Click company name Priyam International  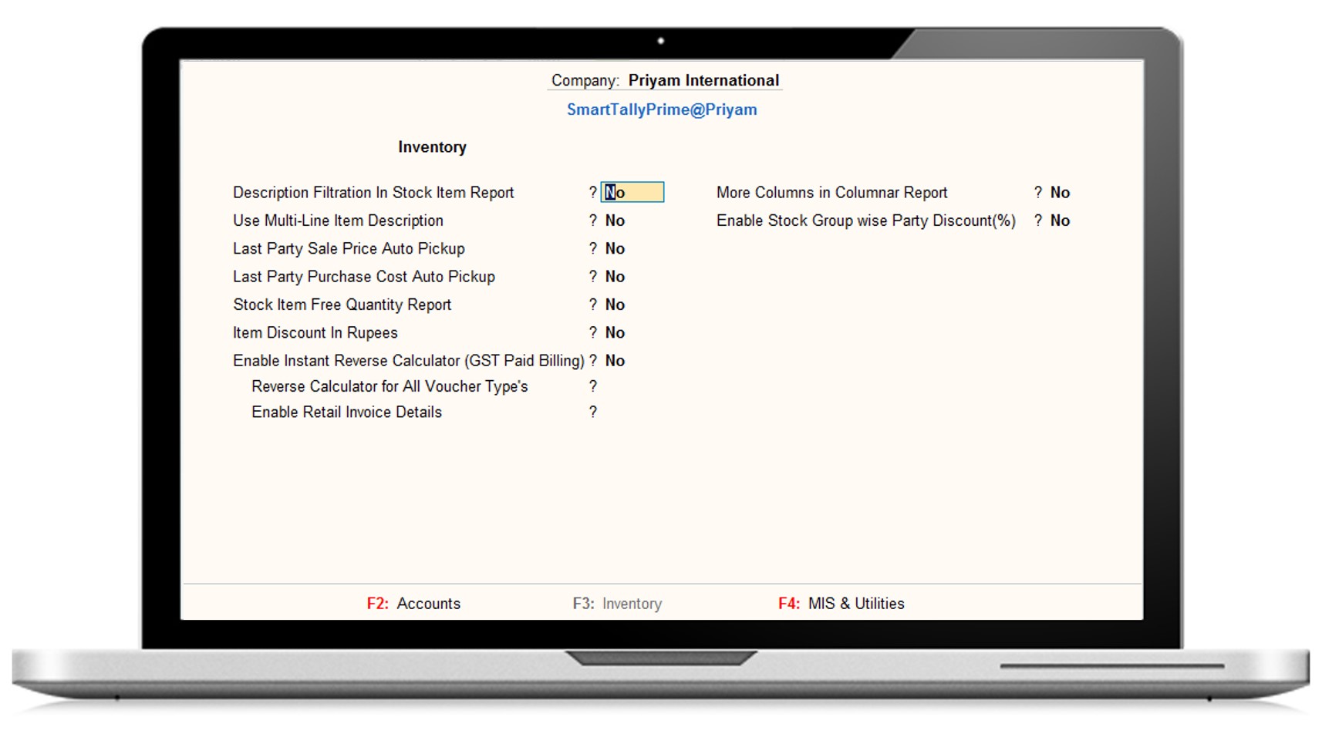pyautogui.click(x=703, y=80)
